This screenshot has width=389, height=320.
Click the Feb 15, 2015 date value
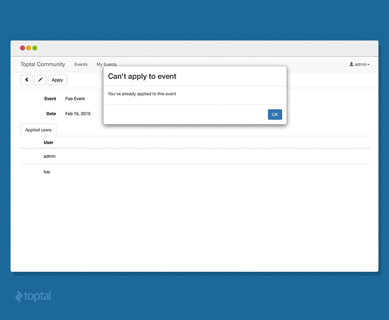(x=78, y=114)
